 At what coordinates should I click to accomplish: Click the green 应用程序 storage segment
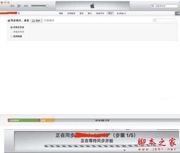(23, 121)
